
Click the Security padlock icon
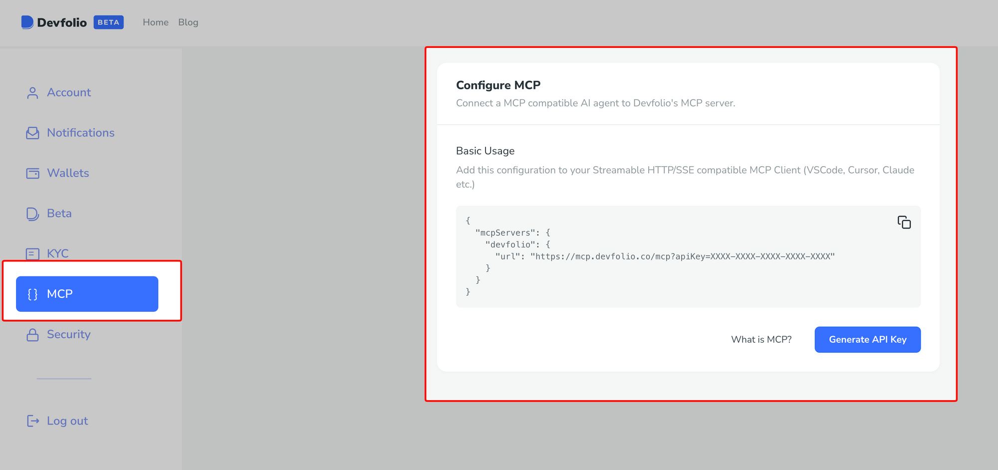coord(32,335)
